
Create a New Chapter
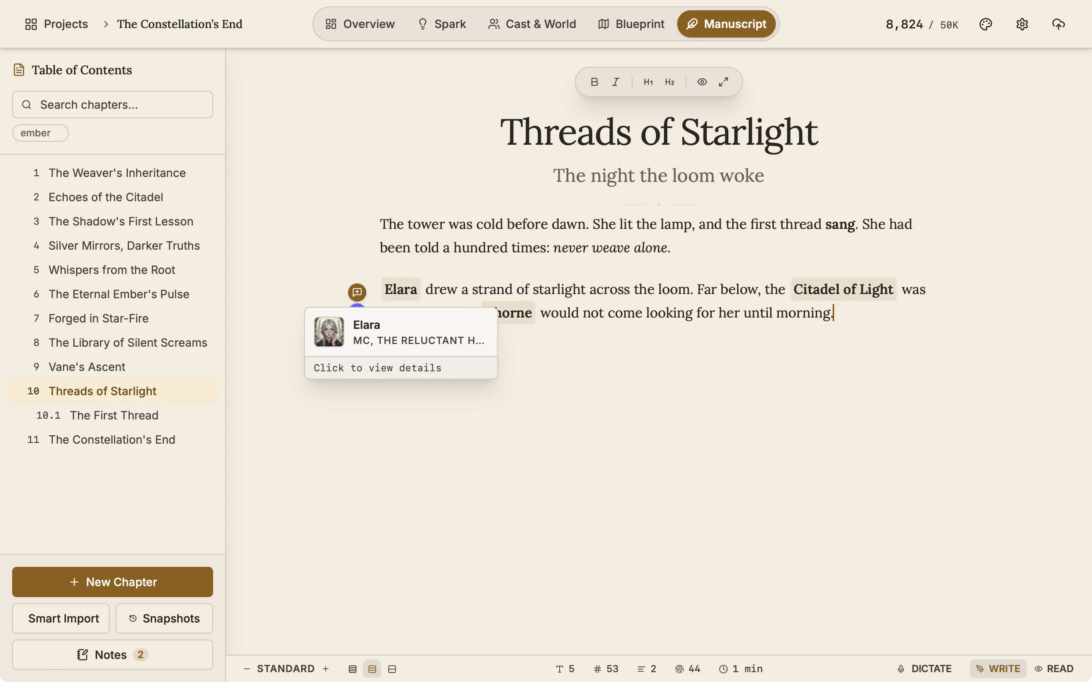pyautogui.click(x=113, y=582)
